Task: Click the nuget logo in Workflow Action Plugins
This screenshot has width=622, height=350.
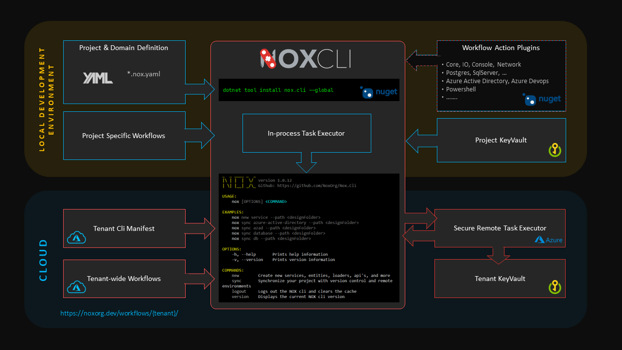Action: point(542,99)
